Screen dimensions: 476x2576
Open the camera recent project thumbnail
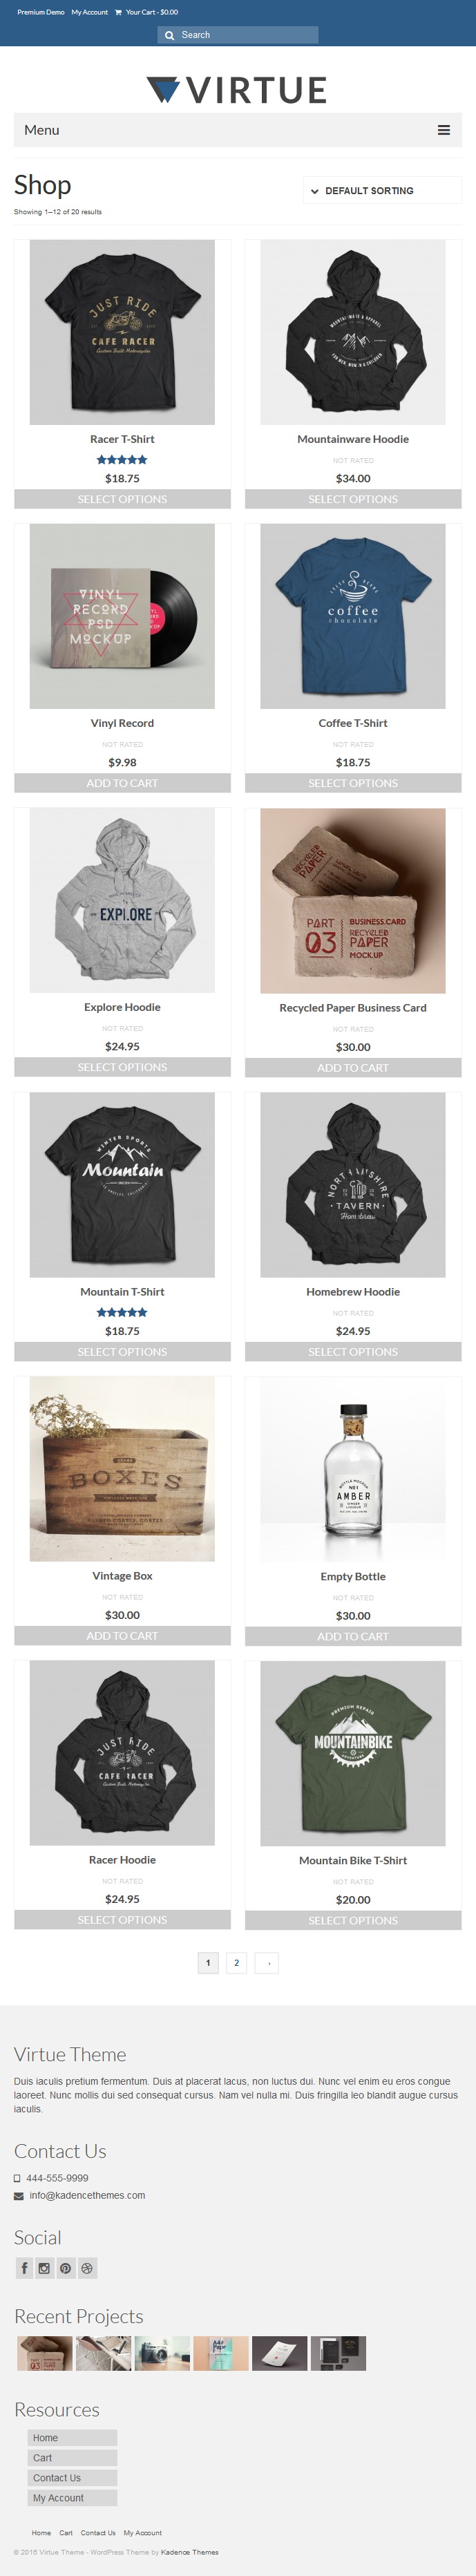point(162,2353)
